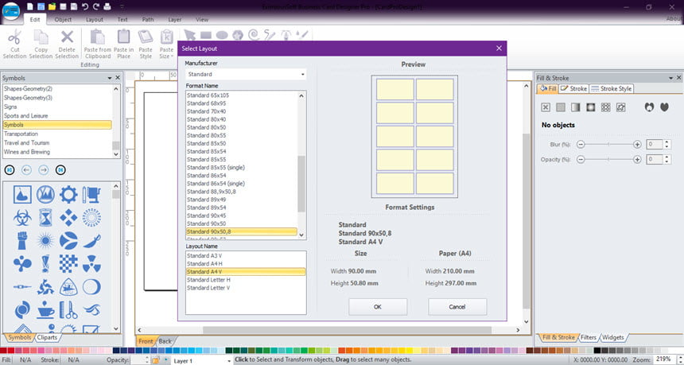This screenshot has width=684, height=365.
Task: Click the undo arrow in quick toolbar
Action: [85, 6]
